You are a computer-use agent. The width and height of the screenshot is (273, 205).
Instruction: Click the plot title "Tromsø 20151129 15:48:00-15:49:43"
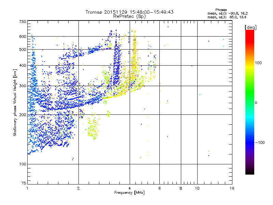[x=129, y=12]
